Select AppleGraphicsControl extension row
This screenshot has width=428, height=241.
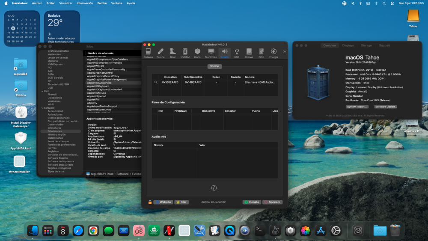113,73
